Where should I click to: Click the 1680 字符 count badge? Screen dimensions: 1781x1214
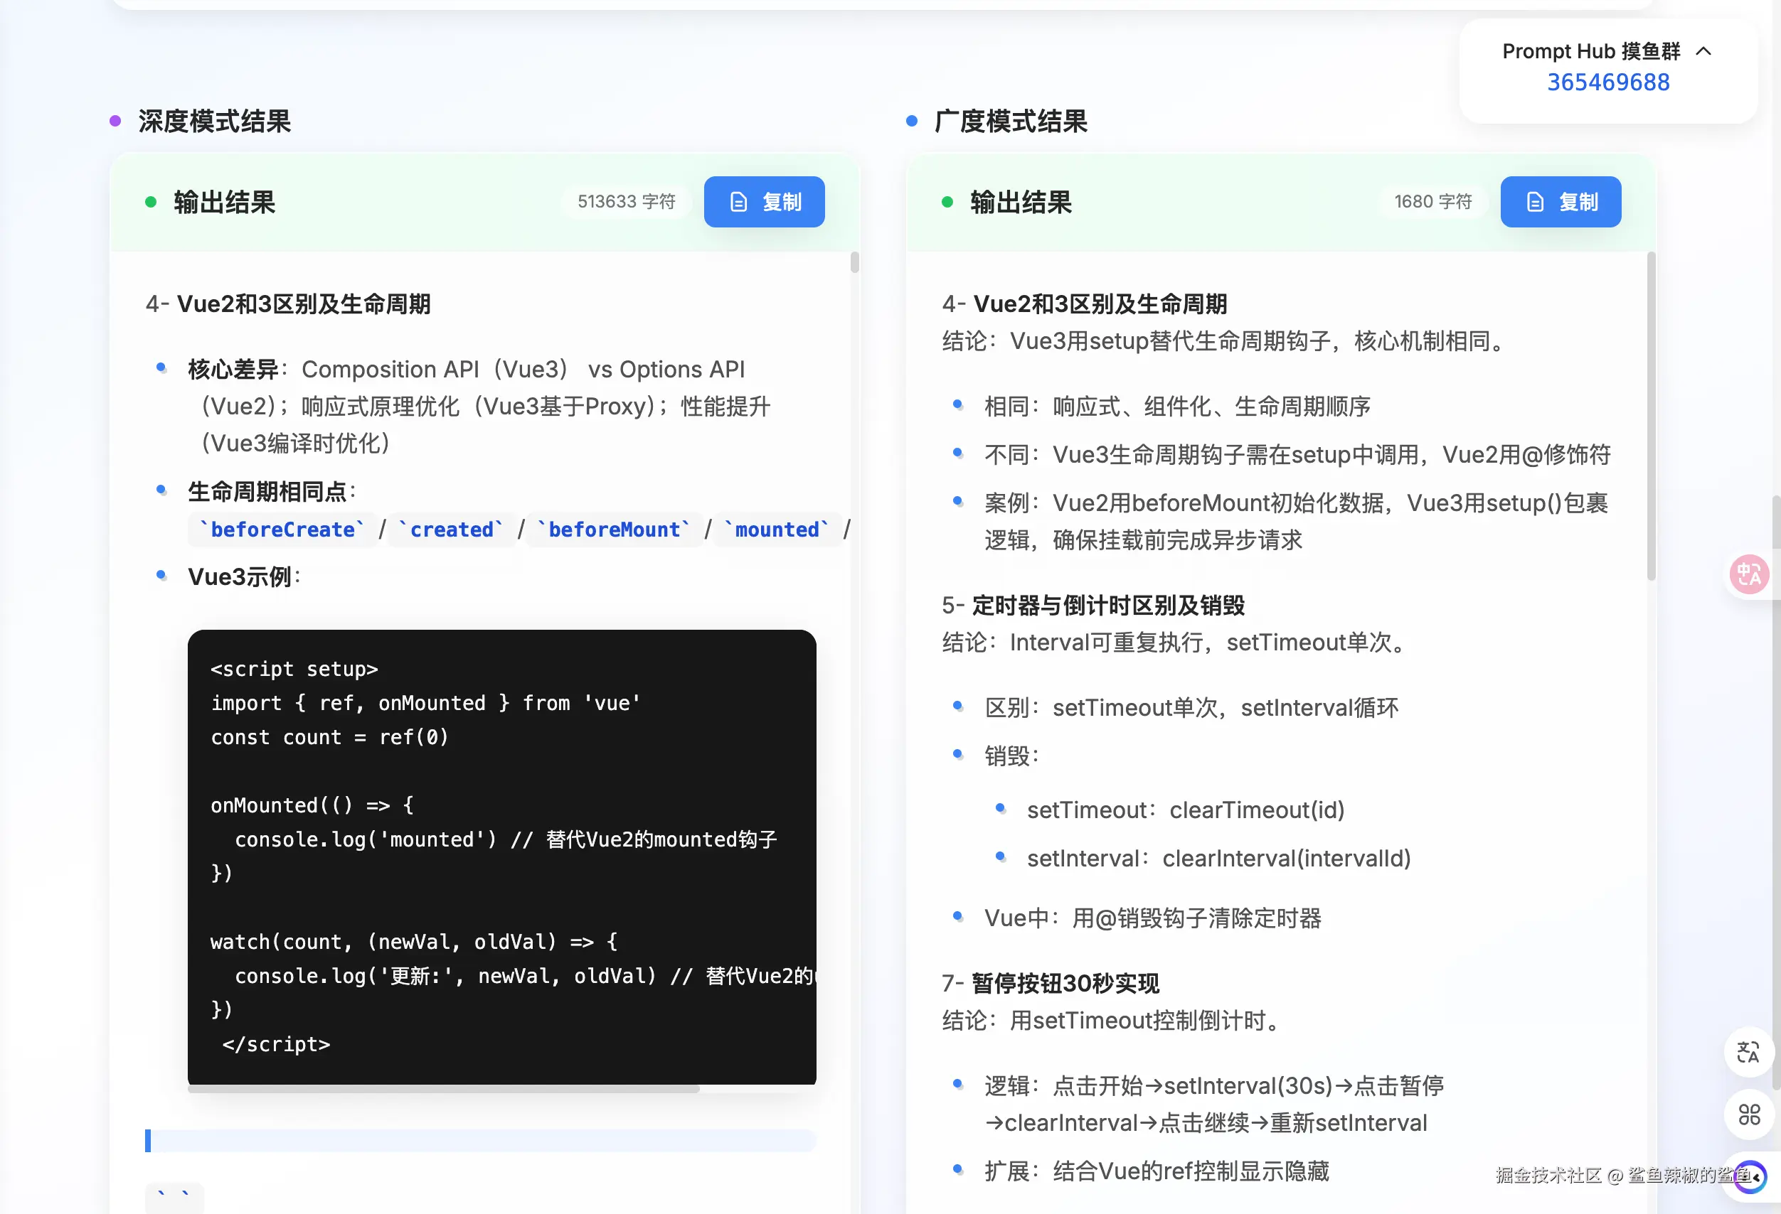1432,202
